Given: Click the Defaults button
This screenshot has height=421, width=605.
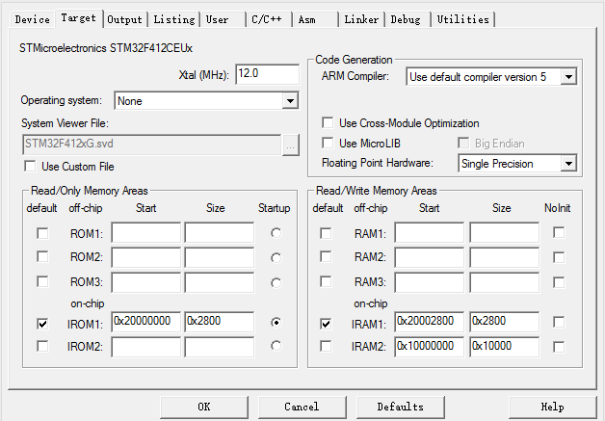Looking at the screenshot, I should click(401, 407).
